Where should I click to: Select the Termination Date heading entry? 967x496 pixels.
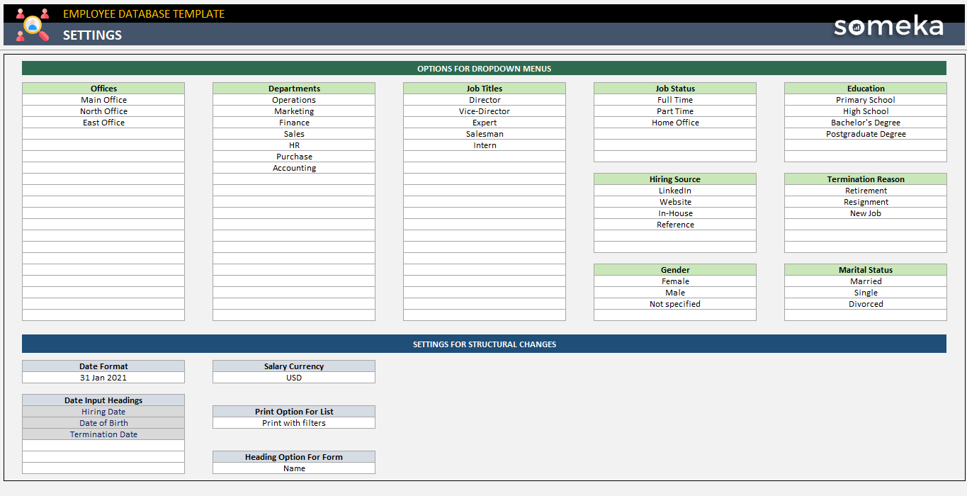coord(103,434)
